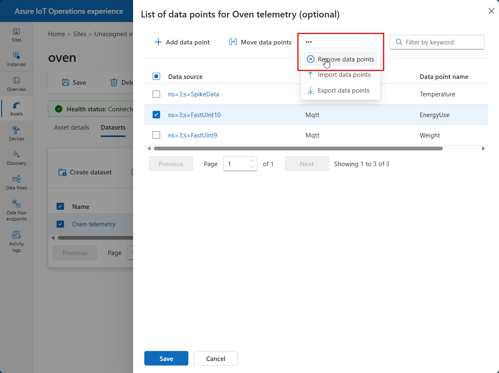The width and height of the screenshot is (499, 373).
Task: Click the Move data points icon
Action: [x=233, y=42]
